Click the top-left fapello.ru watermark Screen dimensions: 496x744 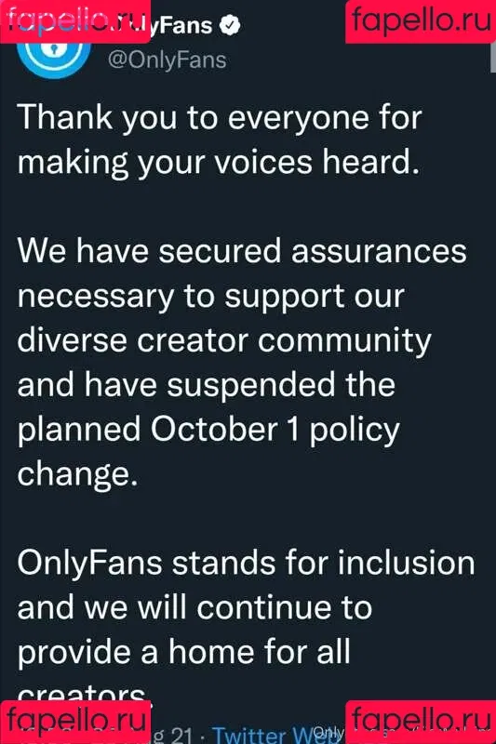pos(75,21)
